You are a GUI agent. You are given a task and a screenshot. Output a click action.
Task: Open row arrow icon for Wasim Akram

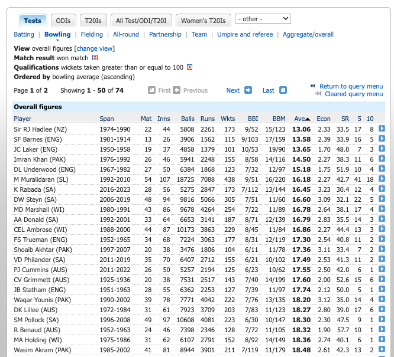point(382,350)
